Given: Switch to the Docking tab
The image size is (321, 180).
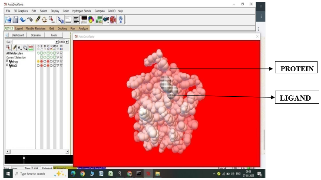Looking at the screenshot, I should (x=62, y=29).
